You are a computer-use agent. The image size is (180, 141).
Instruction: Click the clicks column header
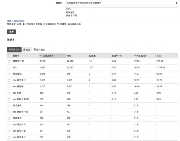(x=99, y=56)
